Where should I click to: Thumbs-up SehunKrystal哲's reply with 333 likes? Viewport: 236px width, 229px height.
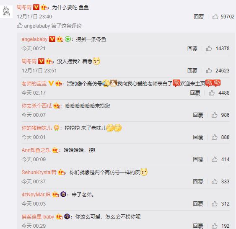[x=215, y=182]
